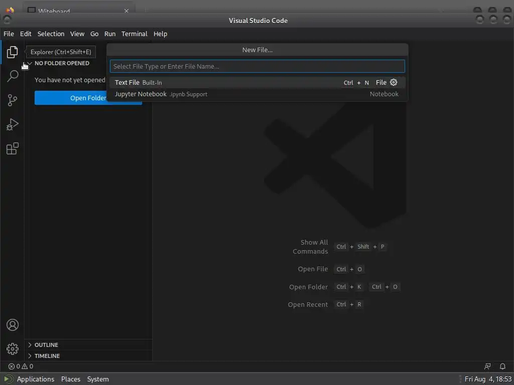Click the feedback icon in status bar
The height and width of the screenshot is (385, 514).
tap(487, 366)
